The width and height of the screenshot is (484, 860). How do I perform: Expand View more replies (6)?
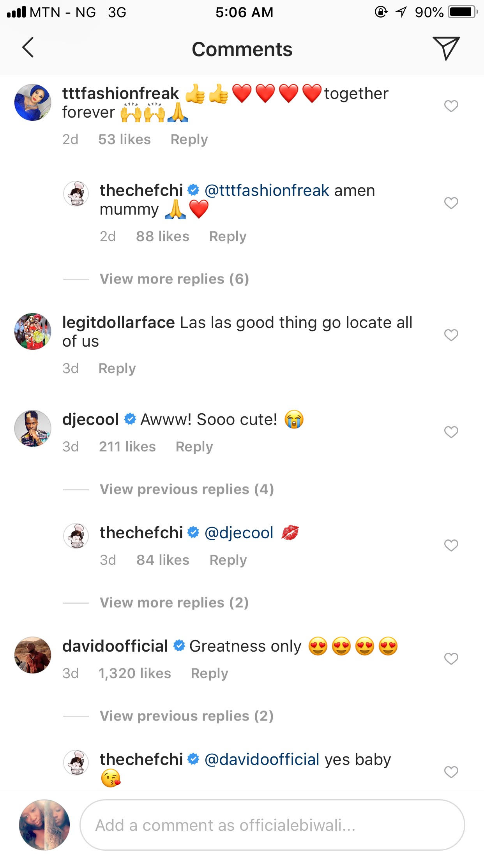(x=174, y=279)
